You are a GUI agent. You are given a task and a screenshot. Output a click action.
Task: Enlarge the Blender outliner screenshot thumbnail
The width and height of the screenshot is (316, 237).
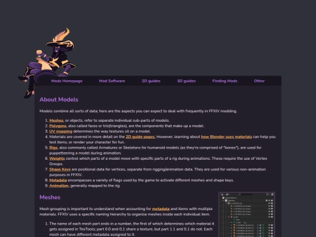[x=247, y=215]
